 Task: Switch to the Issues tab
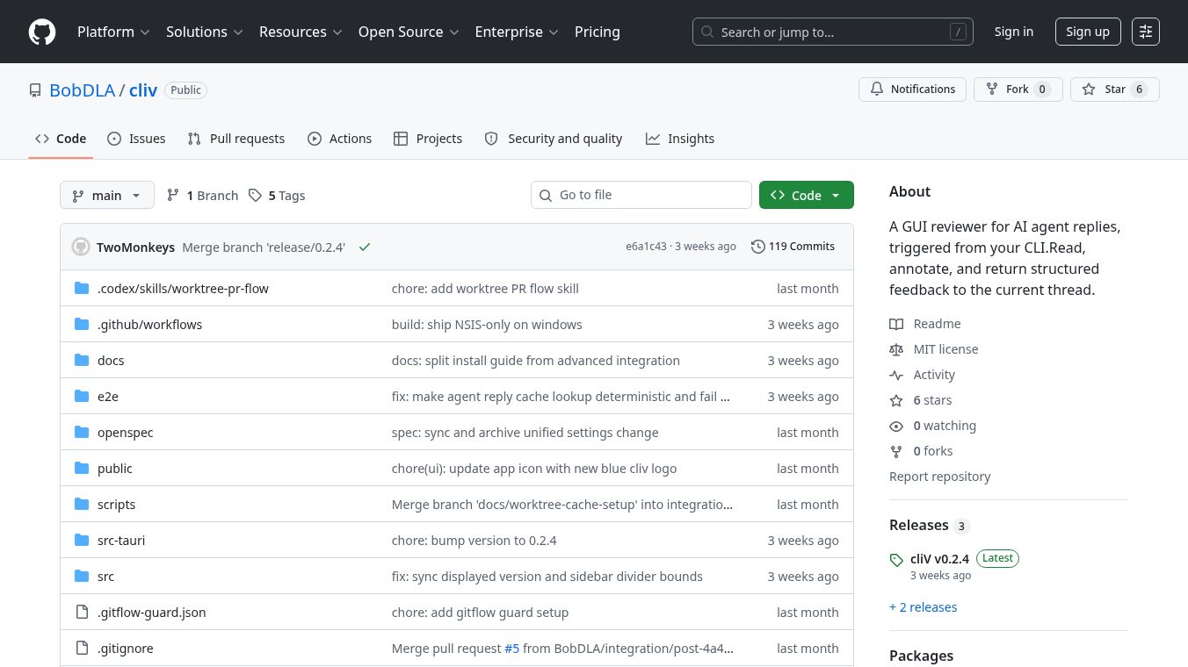click(x=136, y=139)
